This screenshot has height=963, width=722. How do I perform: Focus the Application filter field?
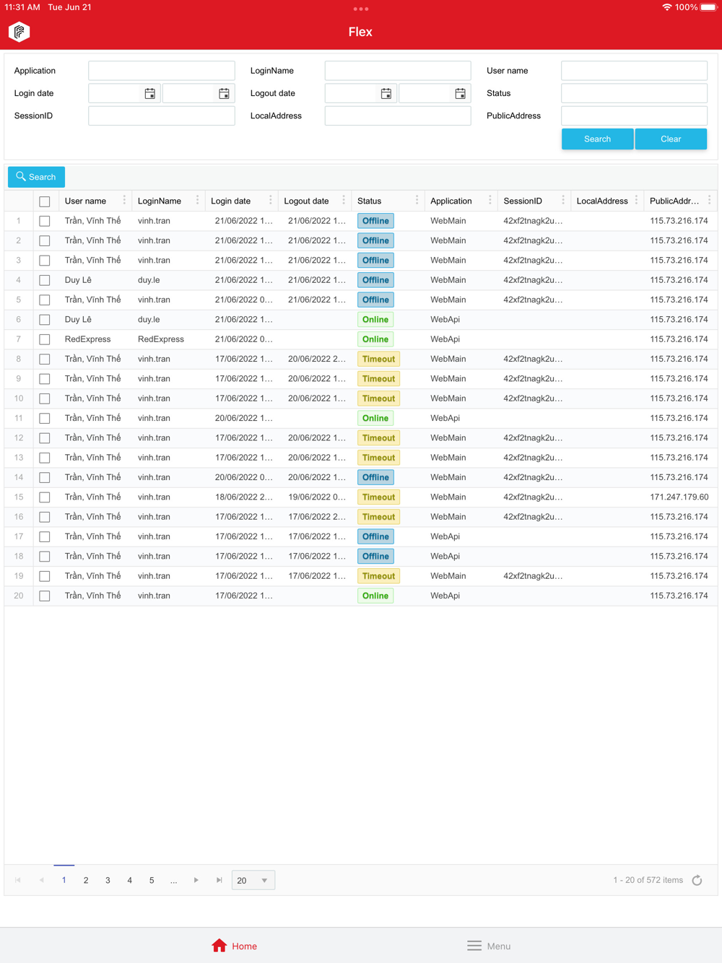(x=162, y=71)
